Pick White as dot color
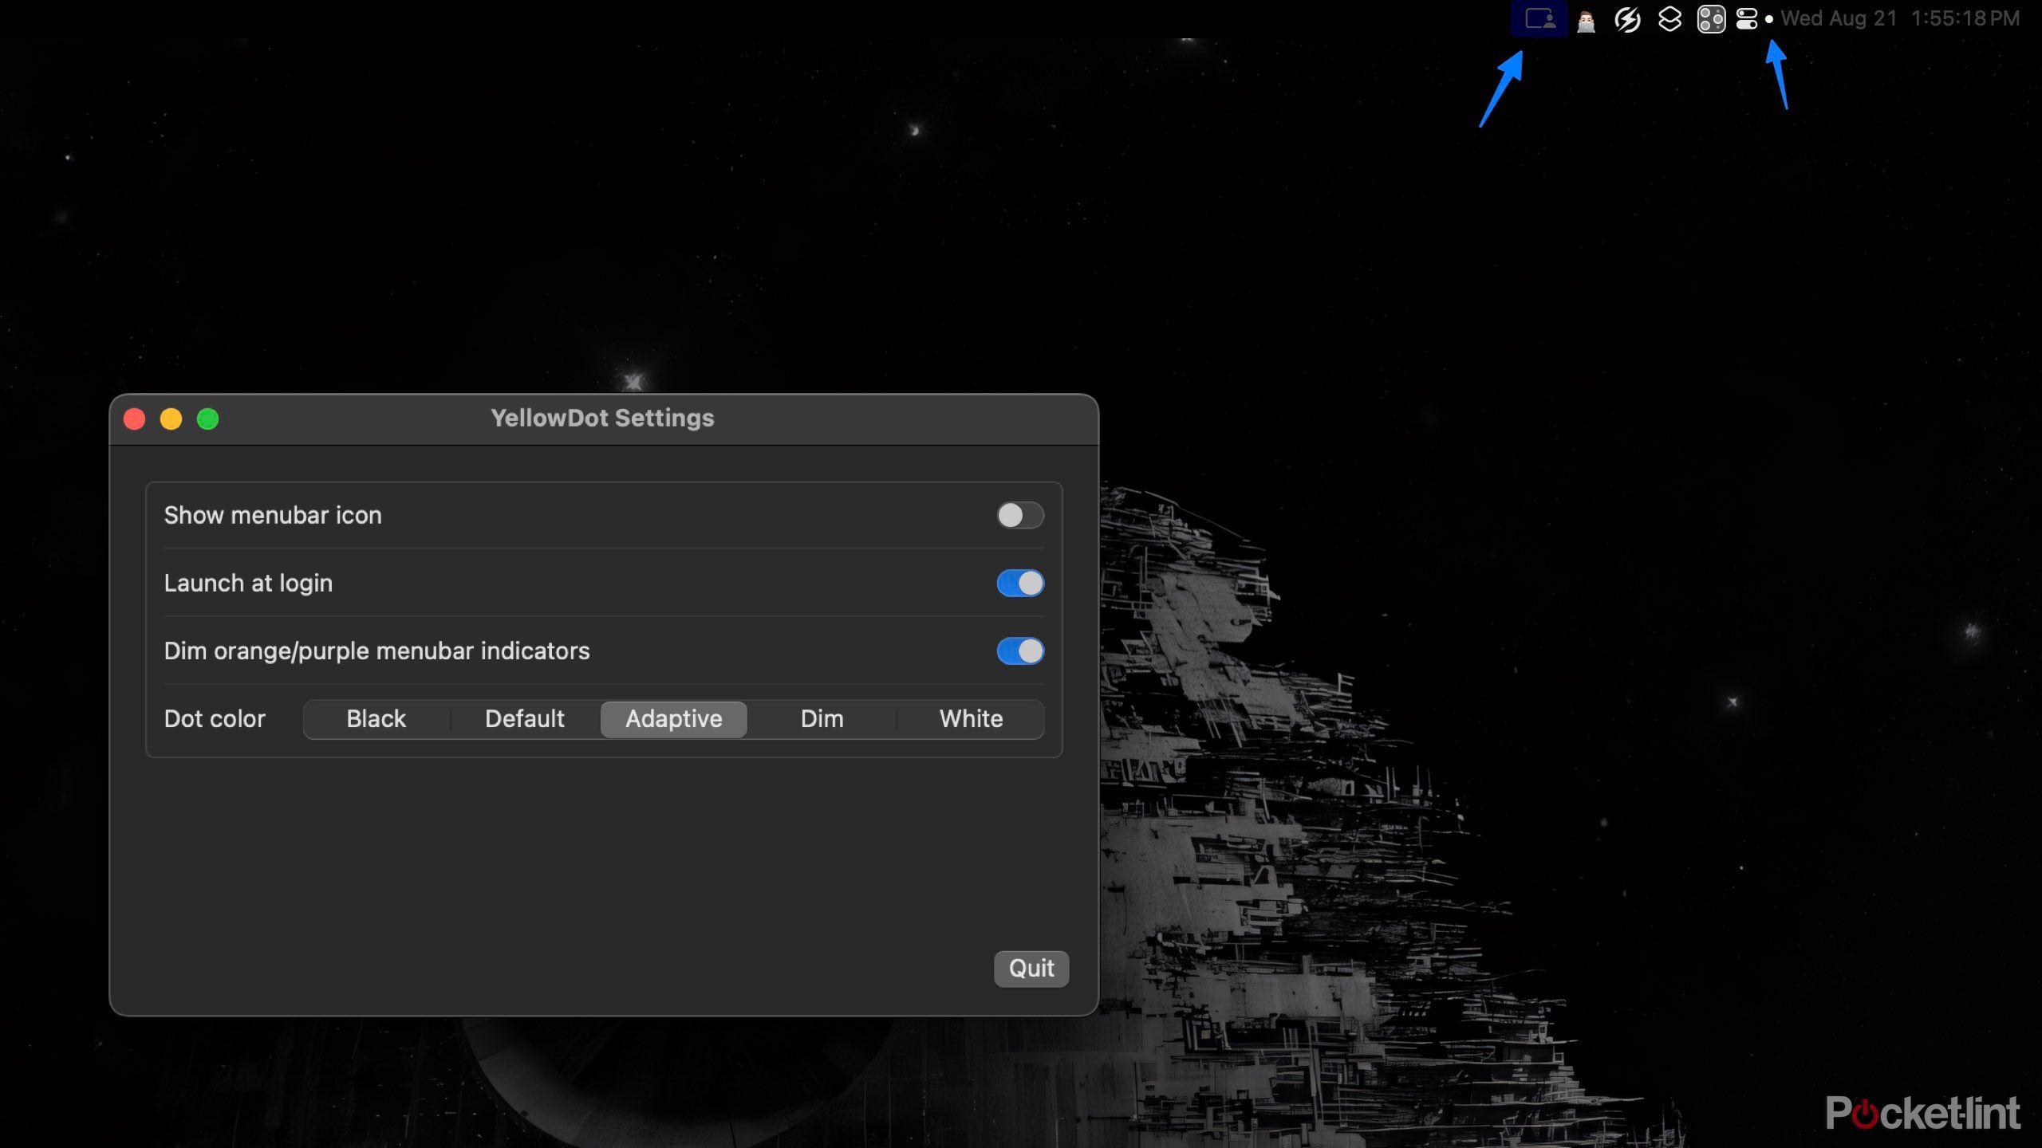Image resolution: width=2042 pixels, height=1148 pixels. [970, 719]
